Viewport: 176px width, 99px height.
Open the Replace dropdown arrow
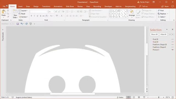click(168, 14)
